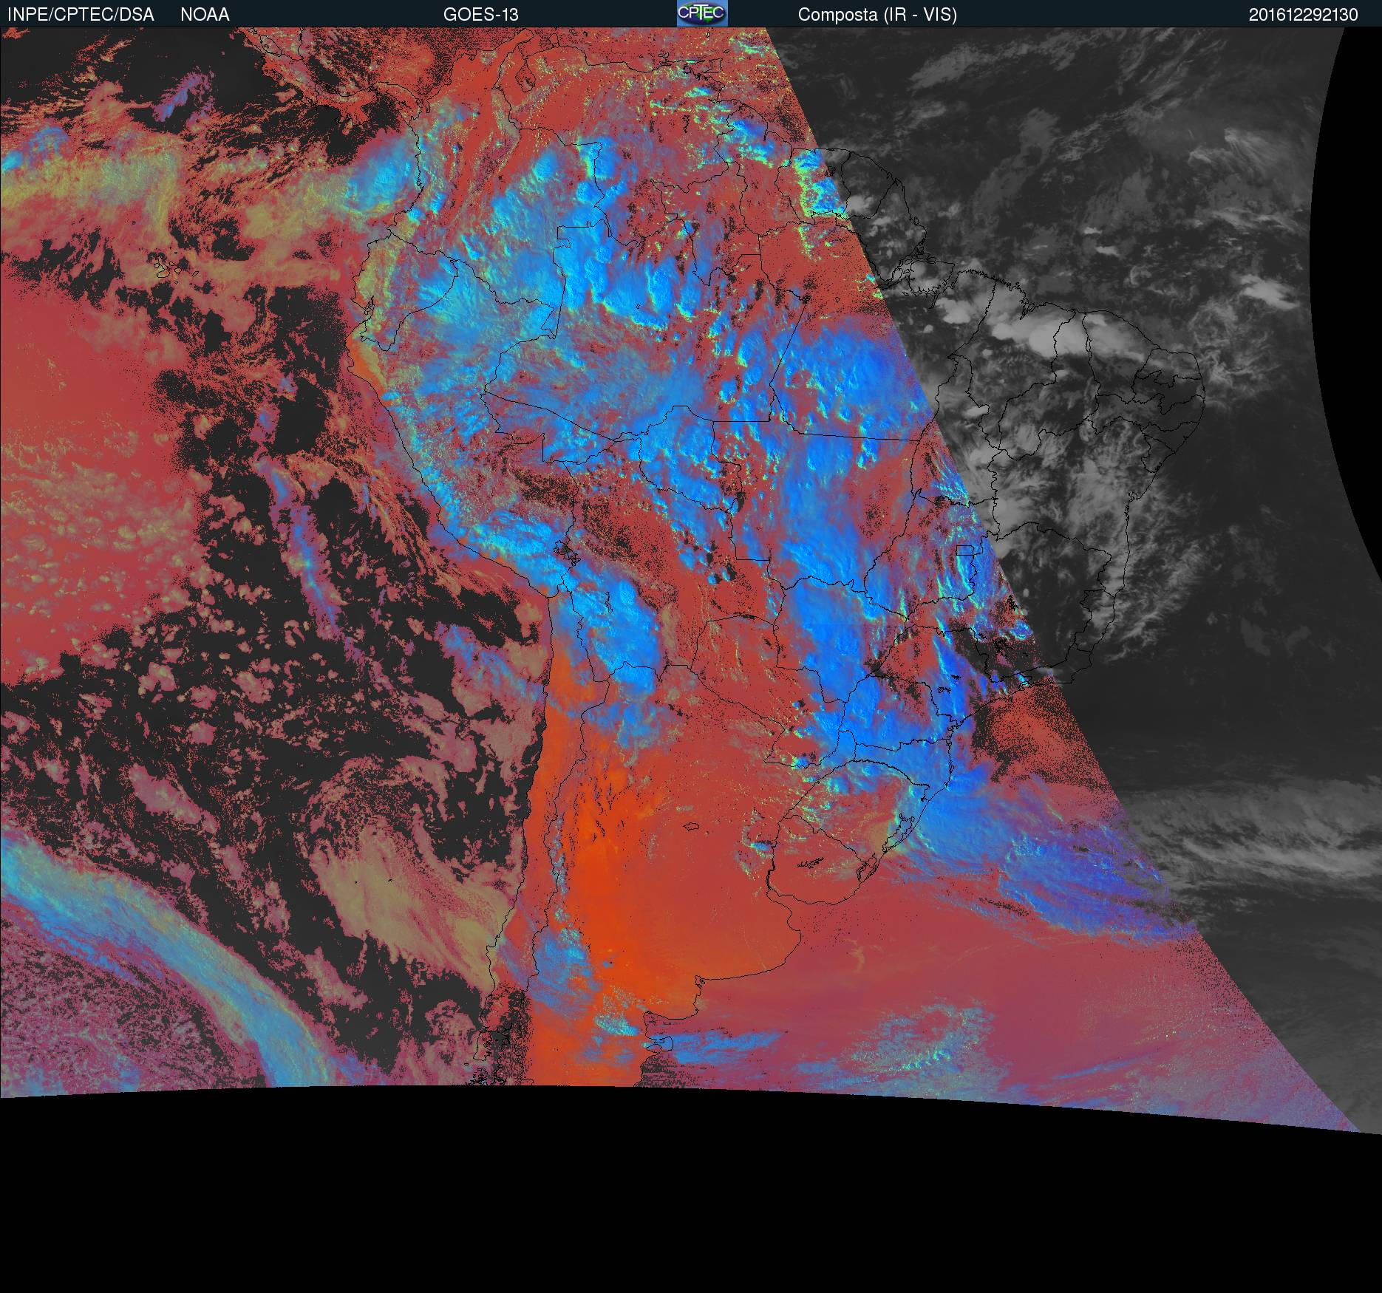
Task: Click the Mar Chiquita lake outline in Argentina
Action: (x=691, y=828)
